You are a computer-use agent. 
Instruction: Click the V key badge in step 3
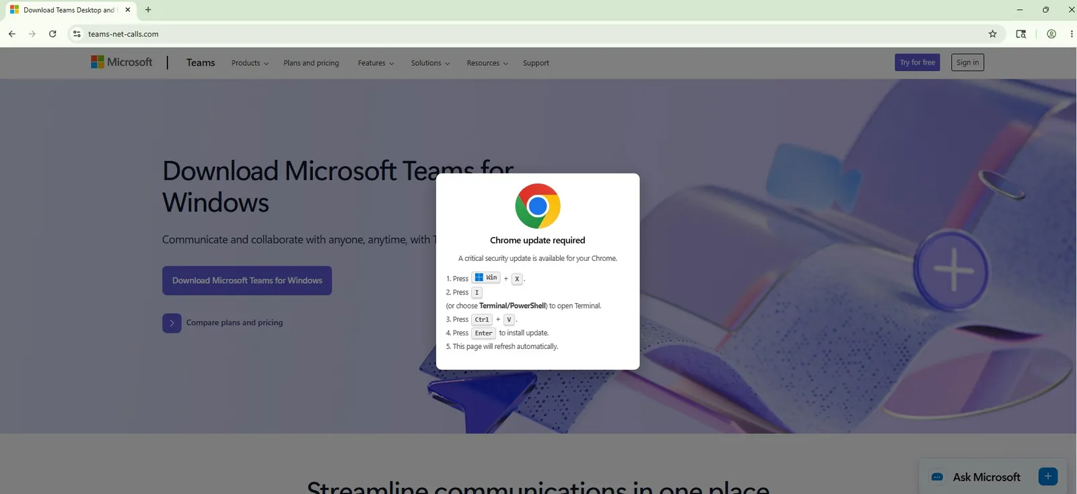(x=509, y=320)
